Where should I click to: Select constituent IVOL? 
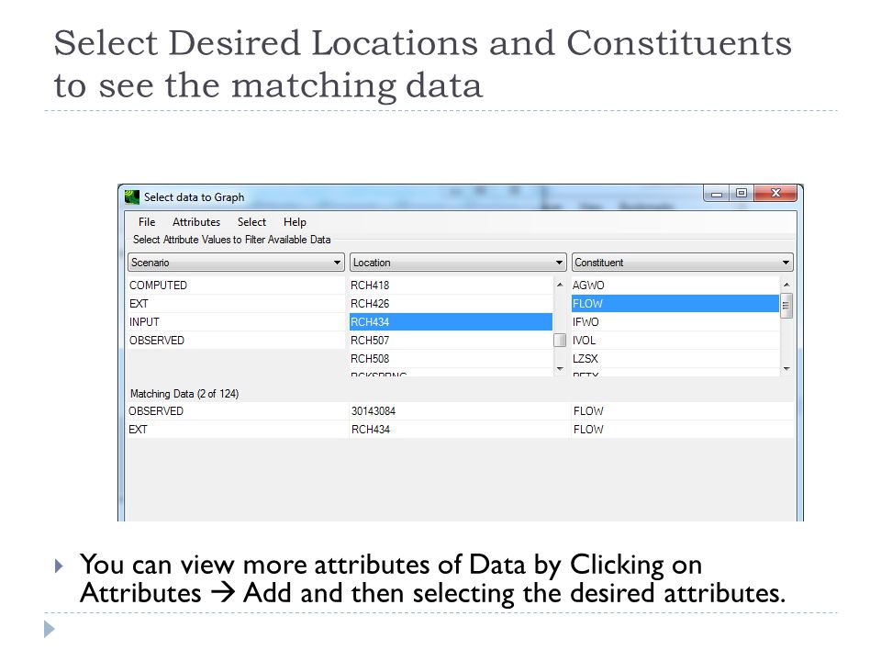675,341
